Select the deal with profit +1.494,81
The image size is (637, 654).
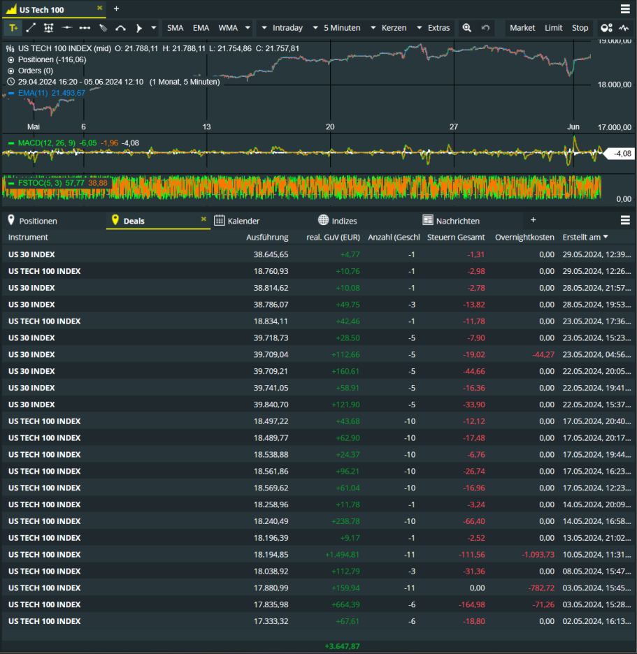(319, 555)
